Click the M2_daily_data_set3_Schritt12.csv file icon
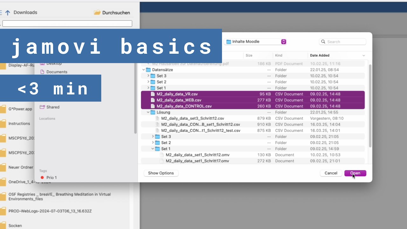 coord(157,118)
